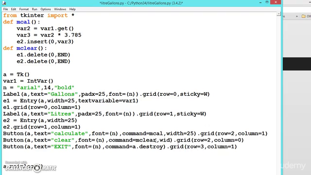Click the folder icon in background browser bookmarks
Viewport: 311px width, 175px height.
click(x=303, y=16)
